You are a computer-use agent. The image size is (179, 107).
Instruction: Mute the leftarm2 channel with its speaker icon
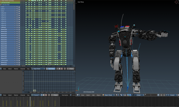click(x=17, y=17)
